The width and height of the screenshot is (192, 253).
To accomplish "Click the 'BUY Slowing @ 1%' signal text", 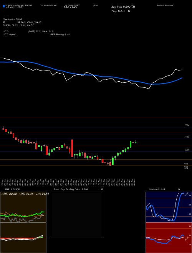I will tap(60, 34).
